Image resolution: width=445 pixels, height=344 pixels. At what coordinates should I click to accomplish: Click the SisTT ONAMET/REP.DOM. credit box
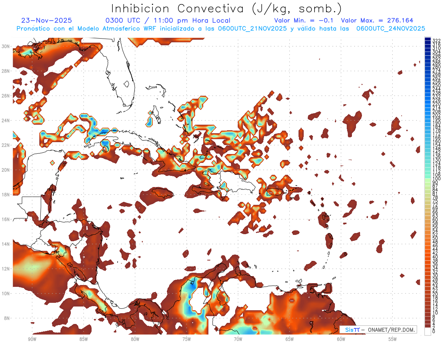tap(378, 330)
